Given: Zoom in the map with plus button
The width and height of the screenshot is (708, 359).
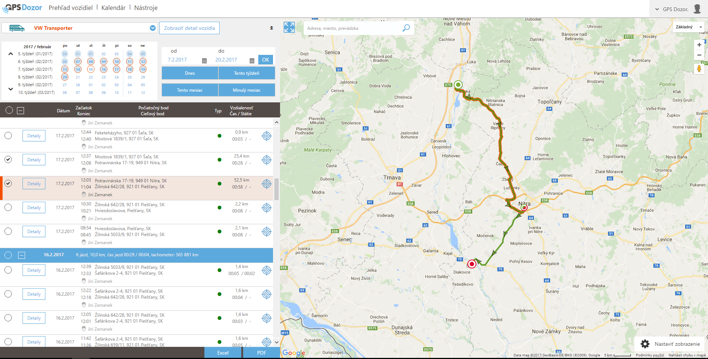Looking at the screenshot, I should tap(699, 45).
